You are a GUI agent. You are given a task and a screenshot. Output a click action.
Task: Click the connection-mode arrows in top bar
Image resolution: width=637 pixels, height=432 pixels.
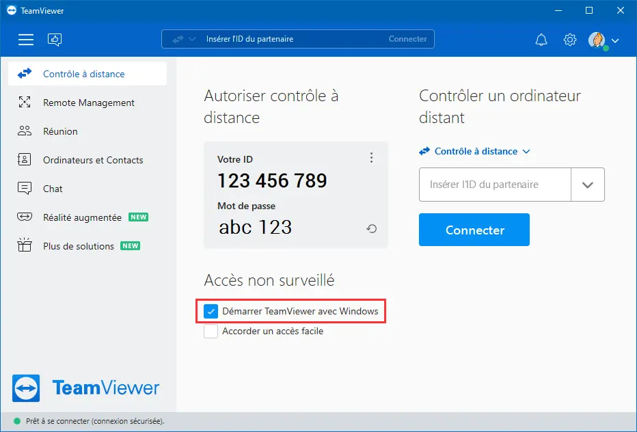(x=178, y=40)
